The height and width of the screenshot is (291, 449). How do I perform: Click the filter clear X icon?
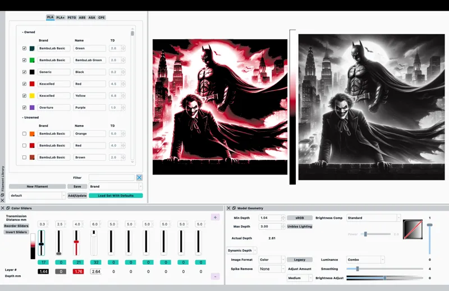coord(139,177)
